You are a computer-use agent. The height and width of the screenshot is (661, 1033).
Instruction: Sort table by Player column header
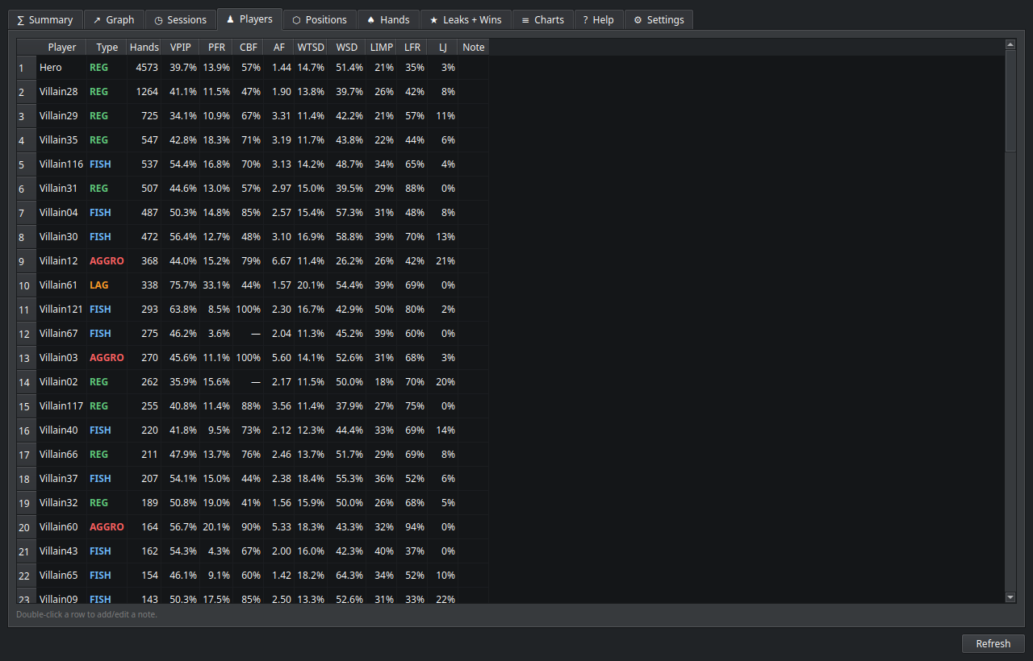click(x=62, y=47)
